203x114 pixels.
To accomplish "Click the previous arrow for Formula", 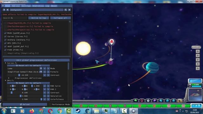I will click(x=44, y=72).
